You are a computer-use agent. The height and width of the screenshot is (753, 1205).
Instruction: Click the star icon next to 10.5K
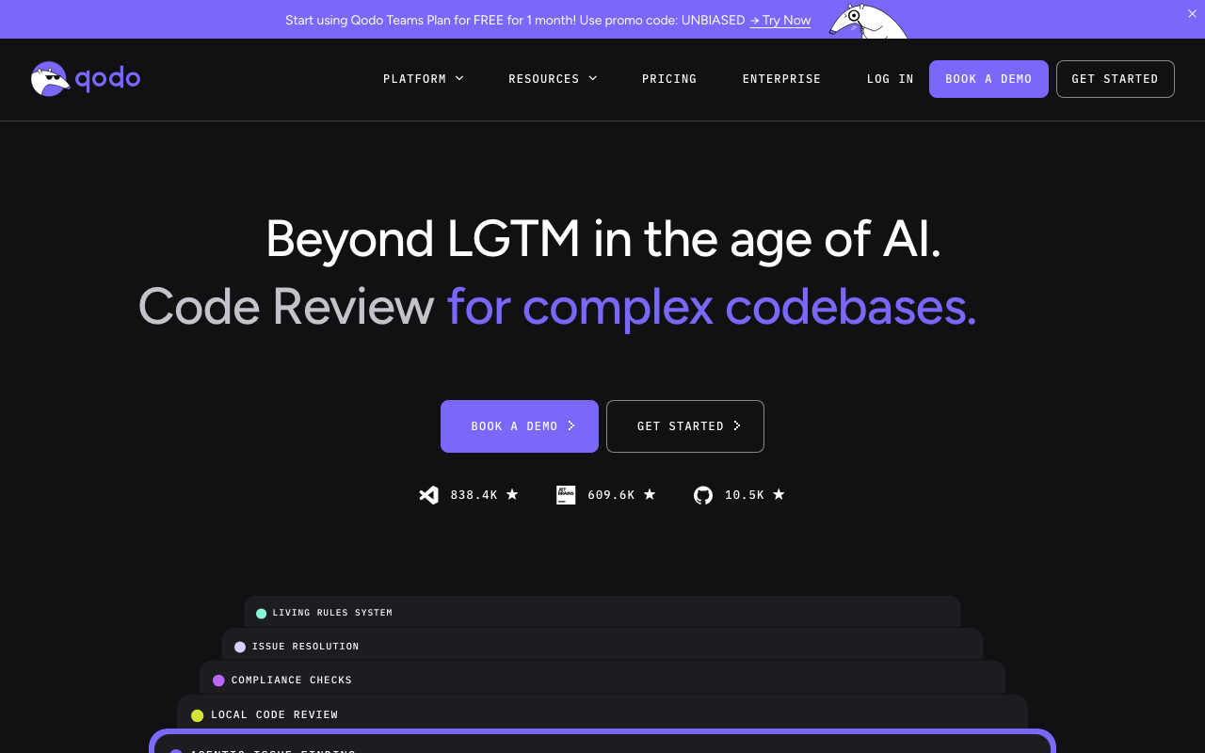pos(779,494)
